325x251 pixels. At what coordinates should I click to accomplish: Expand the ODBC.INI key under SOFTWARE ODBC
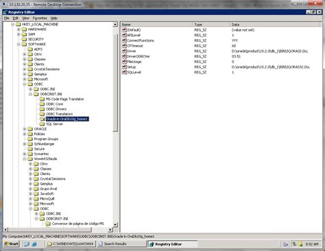pyautogui.click(x=31, y=89)
